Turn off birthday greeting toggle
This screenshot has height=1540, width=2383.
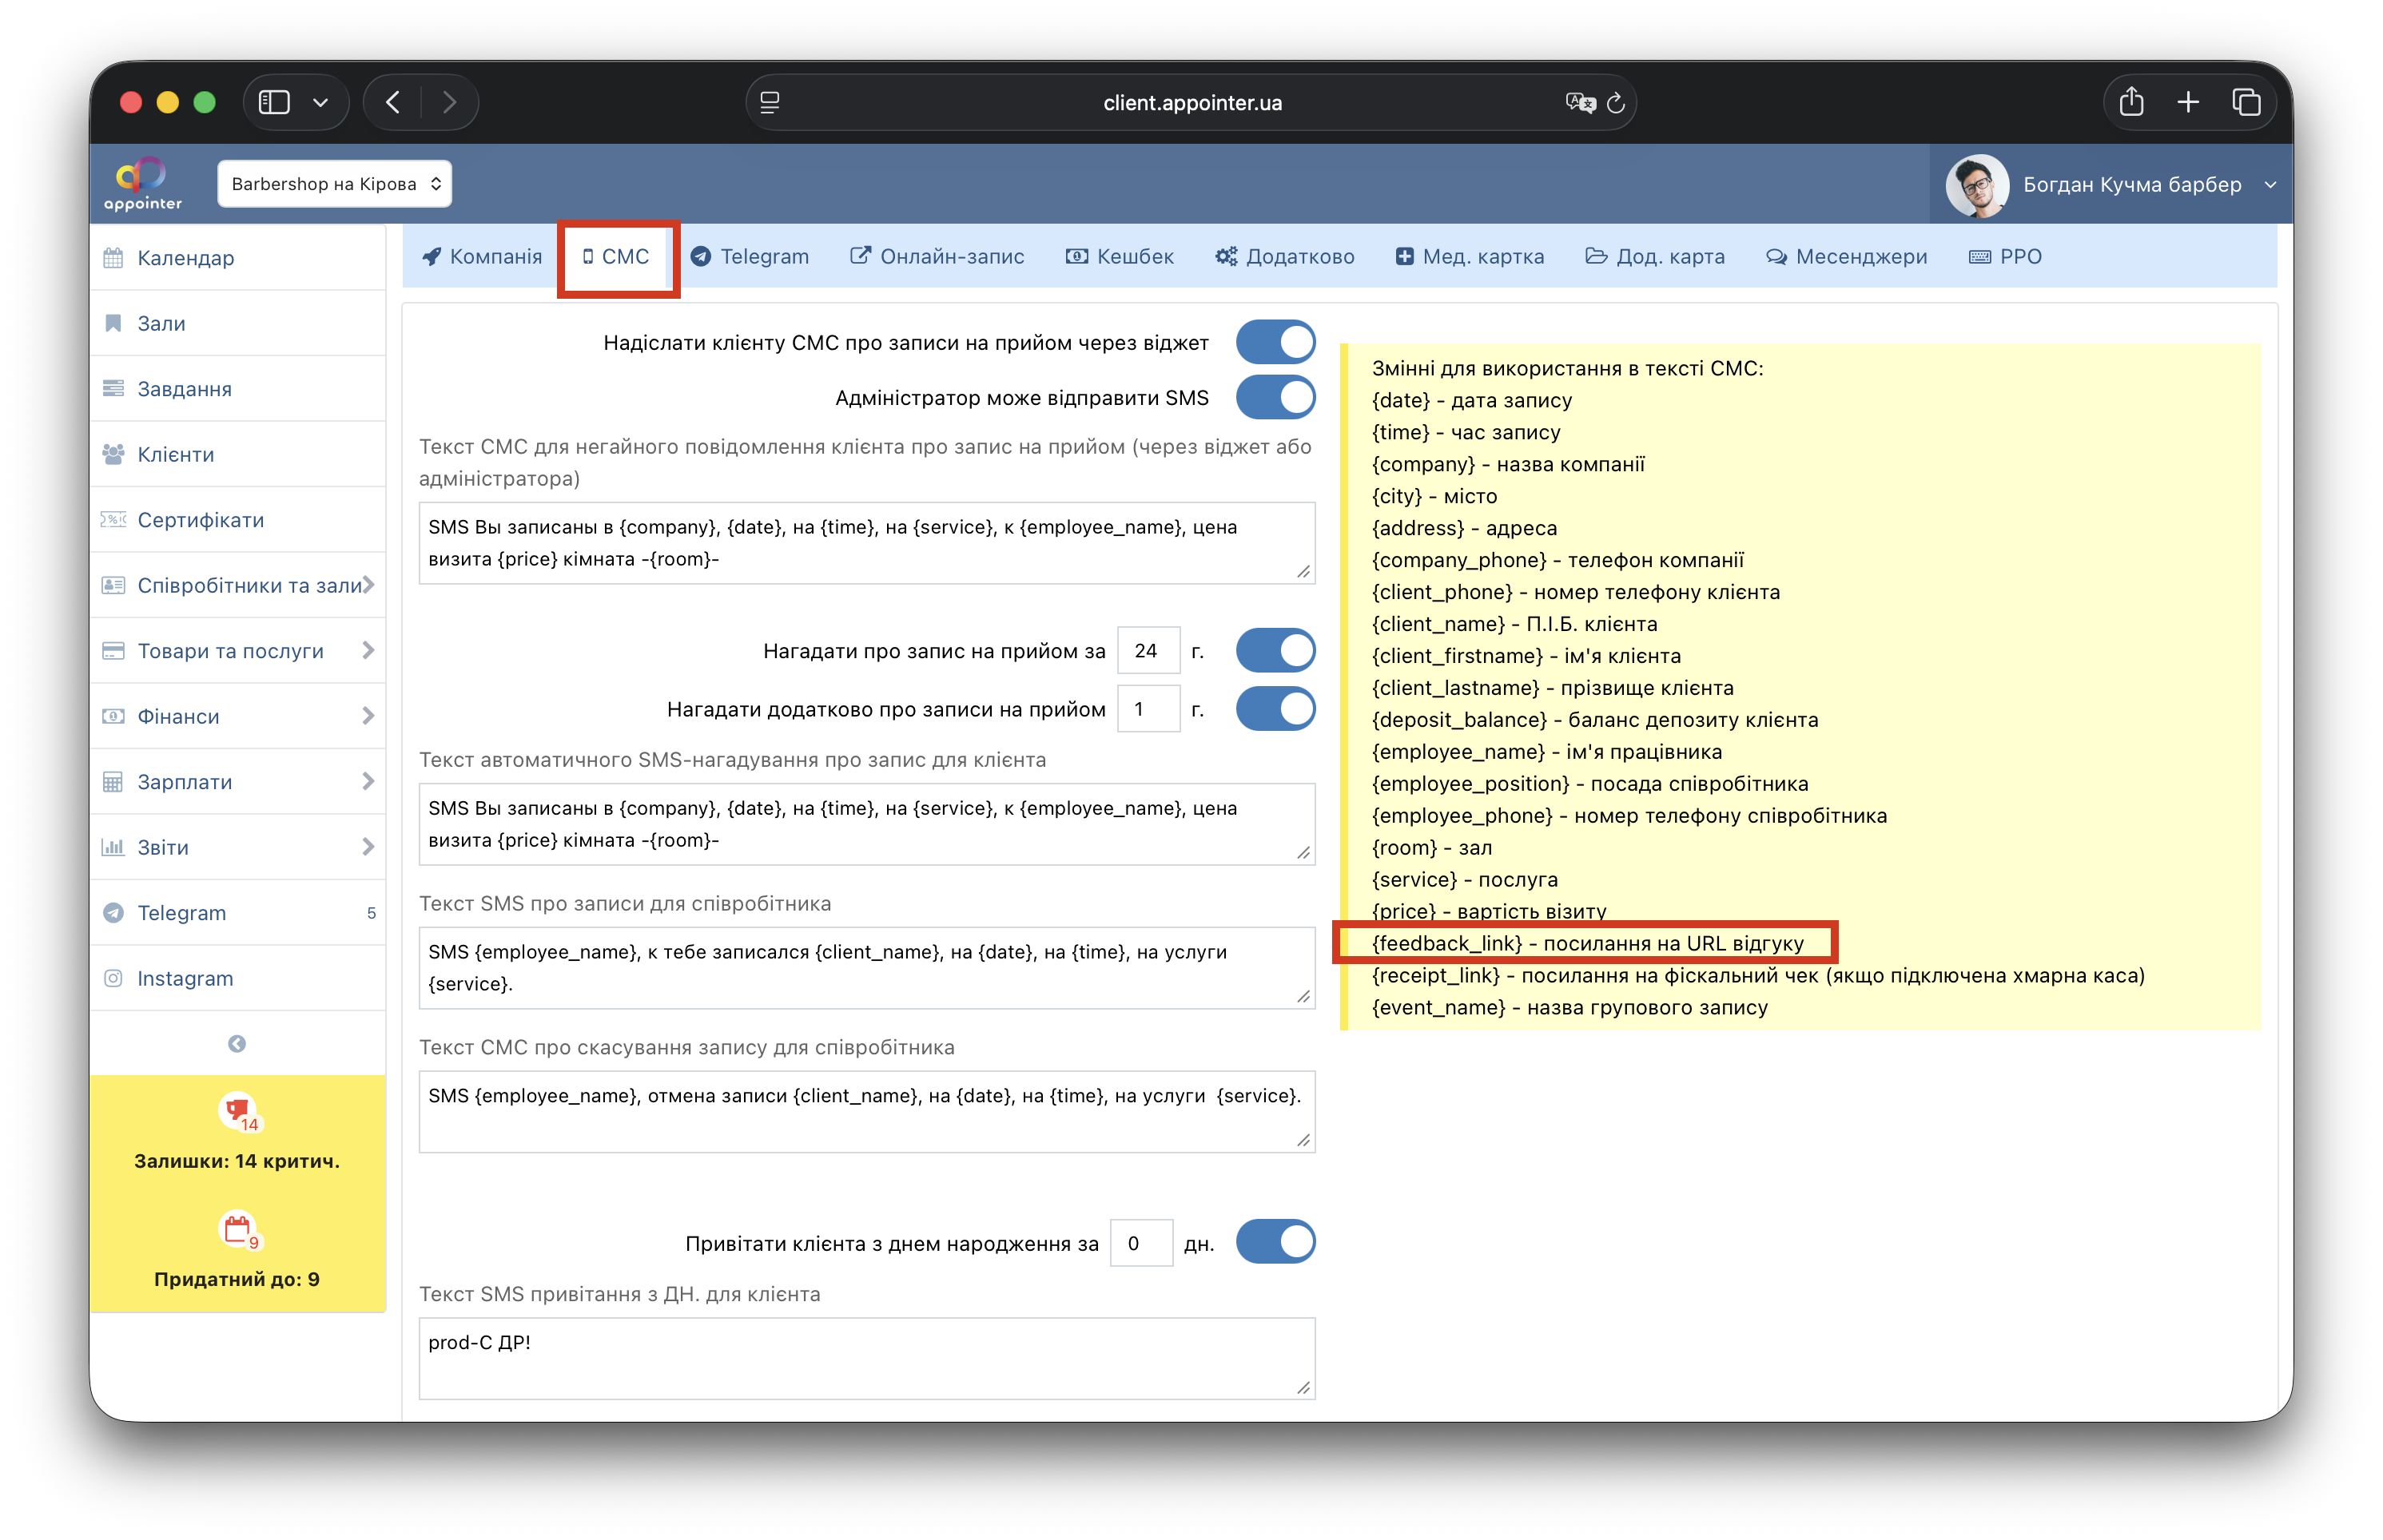1275,1243
